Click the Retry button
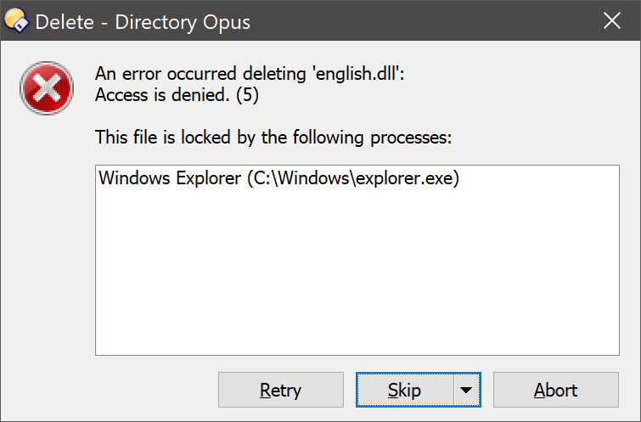Screen dimensions: 641x422 tap(281, 390)
